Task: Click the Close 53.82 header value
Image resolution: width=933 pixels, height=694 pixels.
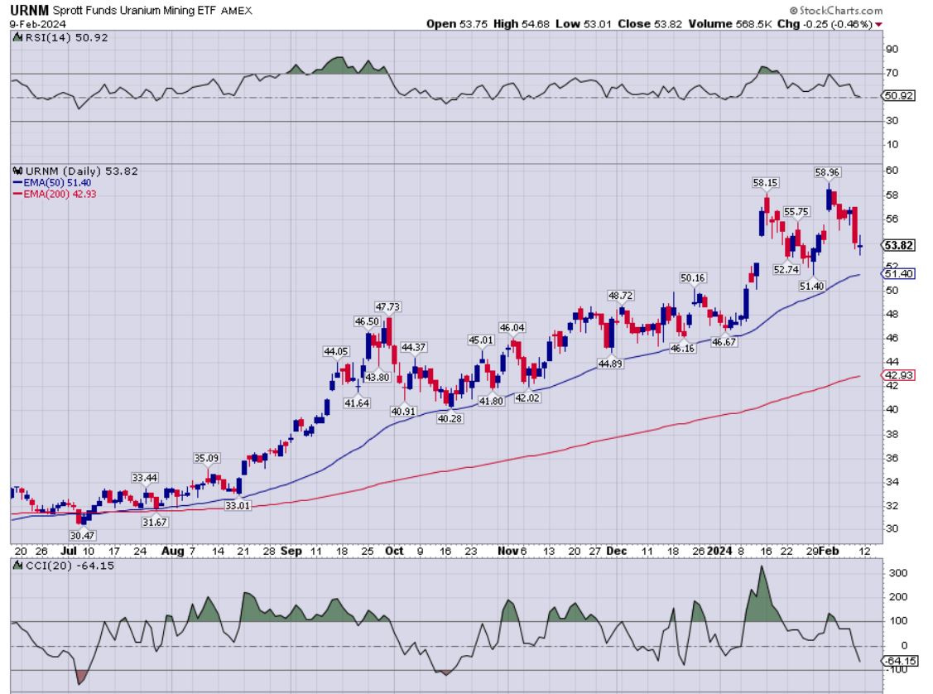Action: pos(650,24)
